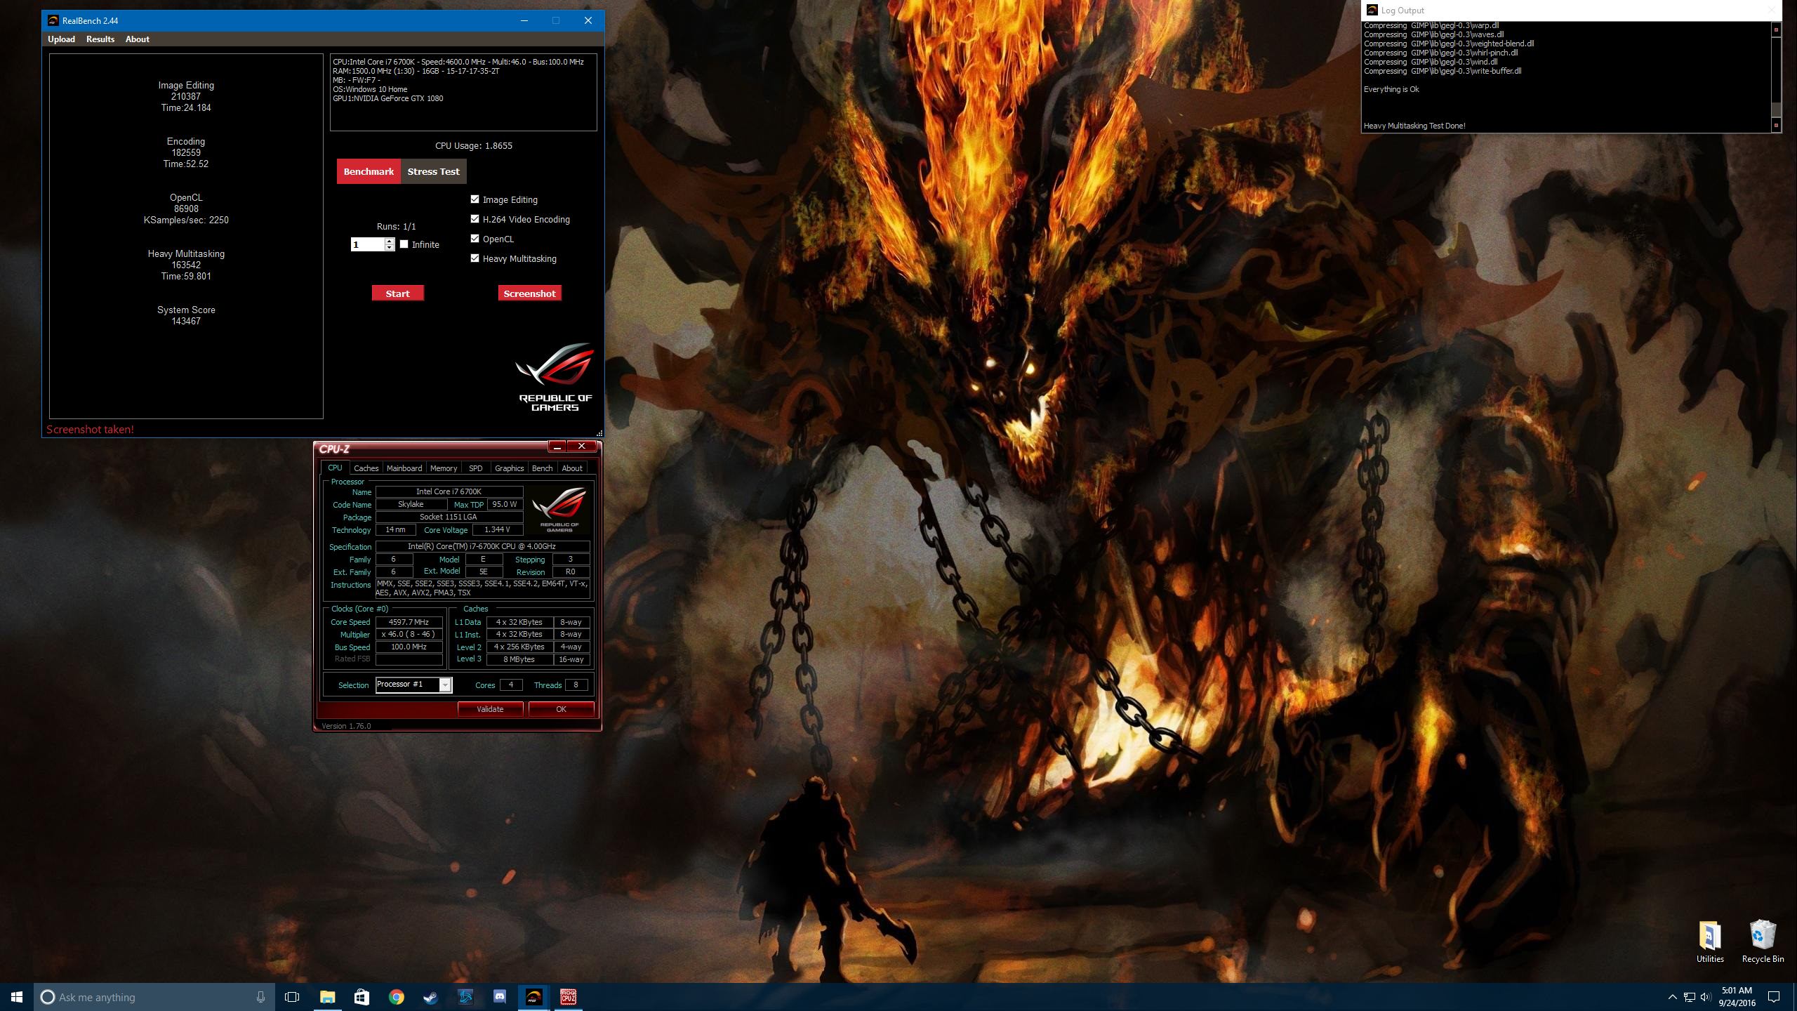Enable Infinite runs checkbox
Viewport: 1797px width, 1011px height.
pyautogui.click(x=404, y=244)
